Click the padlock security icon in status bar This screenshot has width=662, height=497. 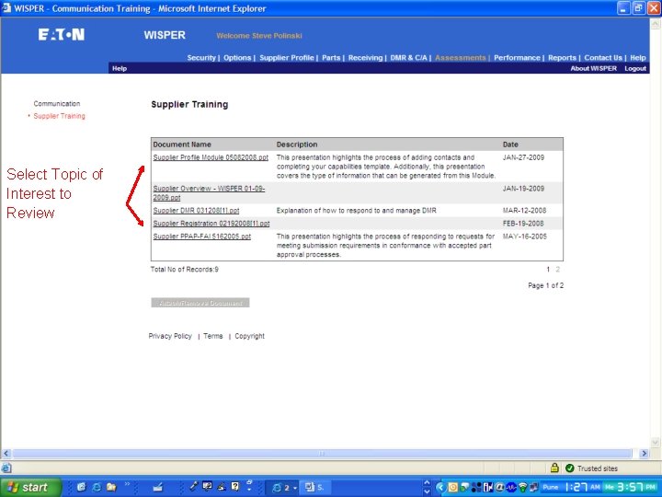pos(554,468)
